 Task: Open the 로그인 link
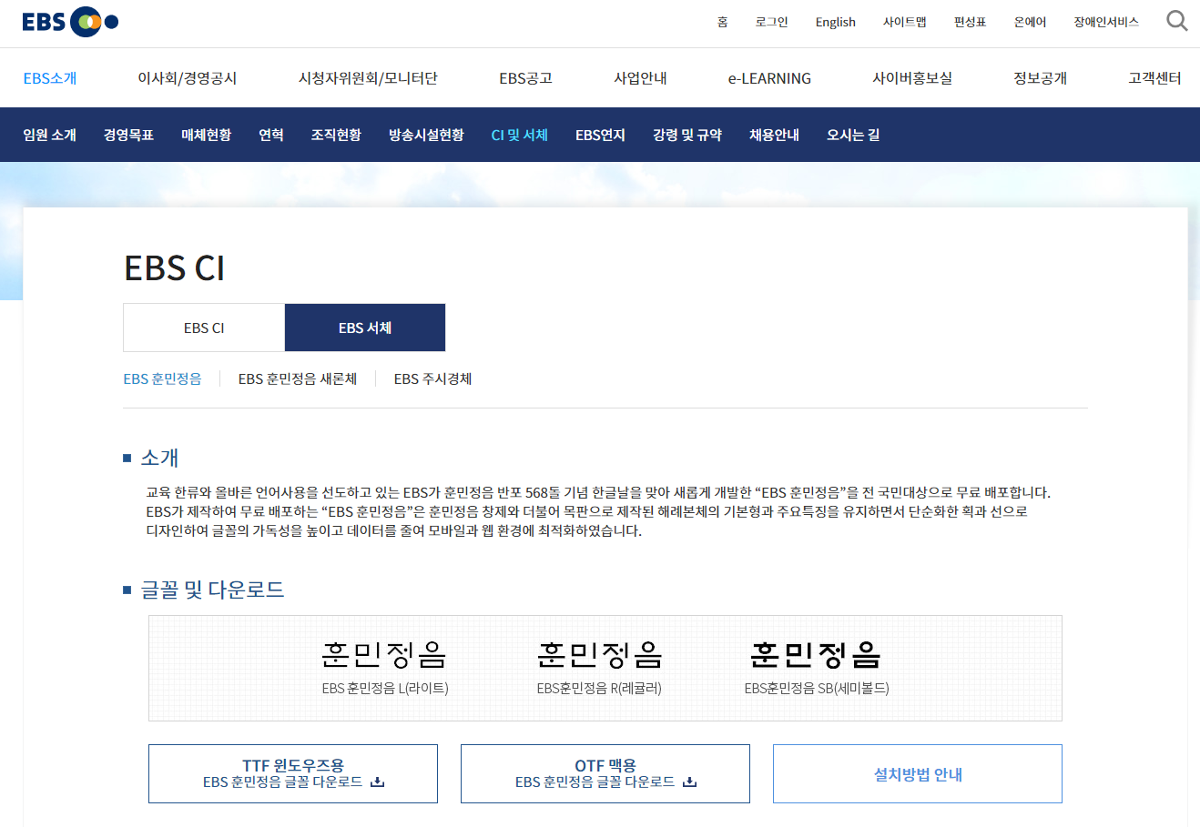[x=772, y=21]
